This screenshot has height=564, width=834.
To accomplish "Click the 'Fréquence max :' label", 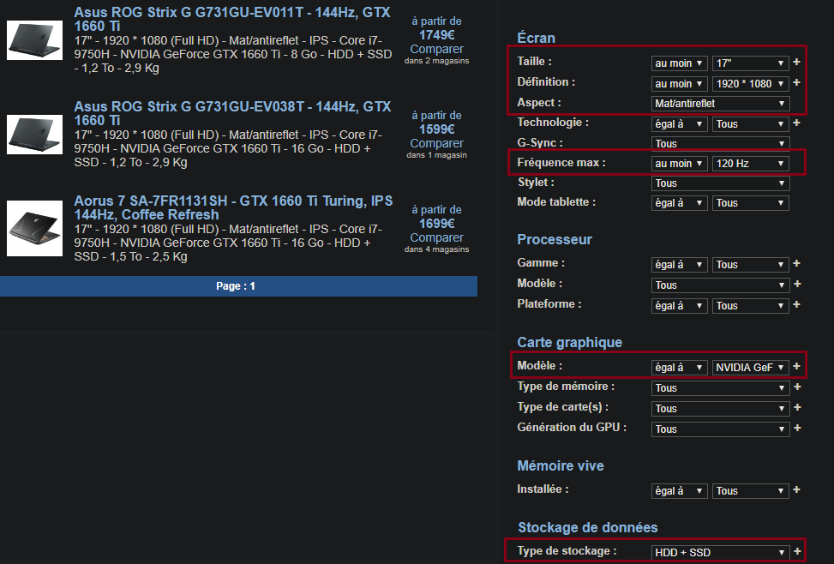I will coord(561,163).
